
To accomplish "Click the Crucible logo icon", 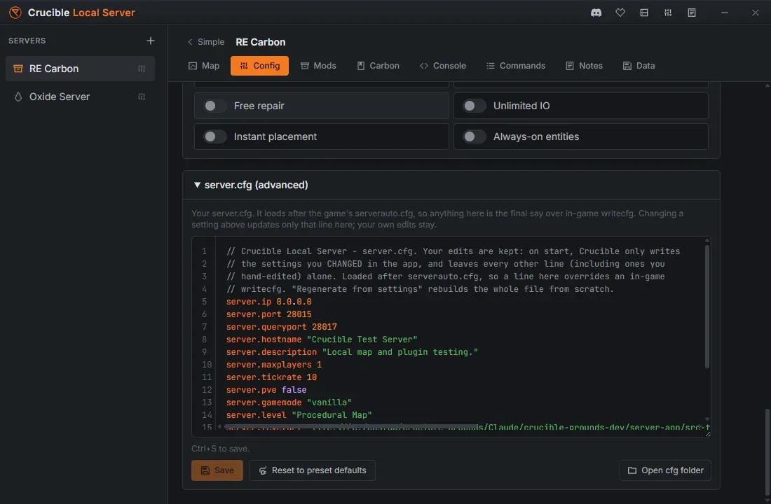I will pos(15,13).
